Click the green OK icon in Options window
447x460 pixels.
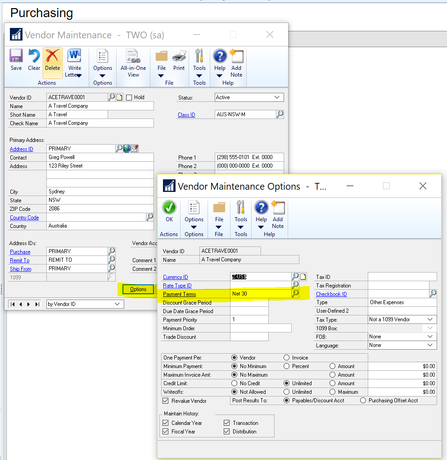169,208
